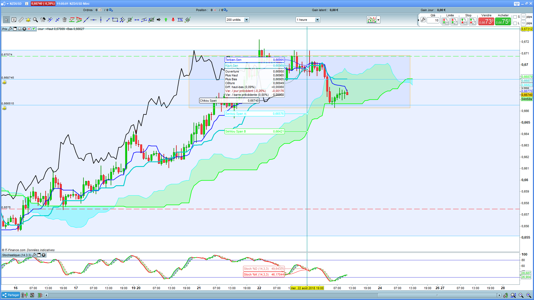Select the rectangle drawing tool
This screenshot has width=534, height=300.
pyautogui.click(x=115, y=20)
